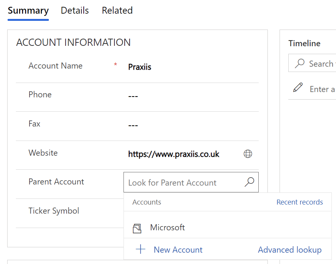Viewport: 336px width, 264px height.
Task: Click the Microsoft account record icon
Action: pos(137,228)
